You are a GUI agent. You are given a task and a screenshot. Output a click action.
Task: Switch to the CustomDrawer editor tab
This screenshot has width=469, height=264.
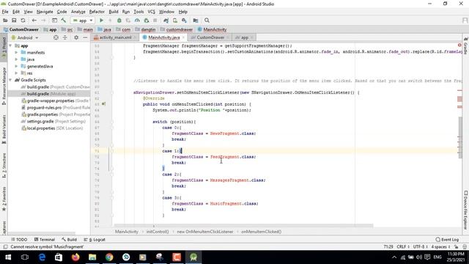coord(210,37)
